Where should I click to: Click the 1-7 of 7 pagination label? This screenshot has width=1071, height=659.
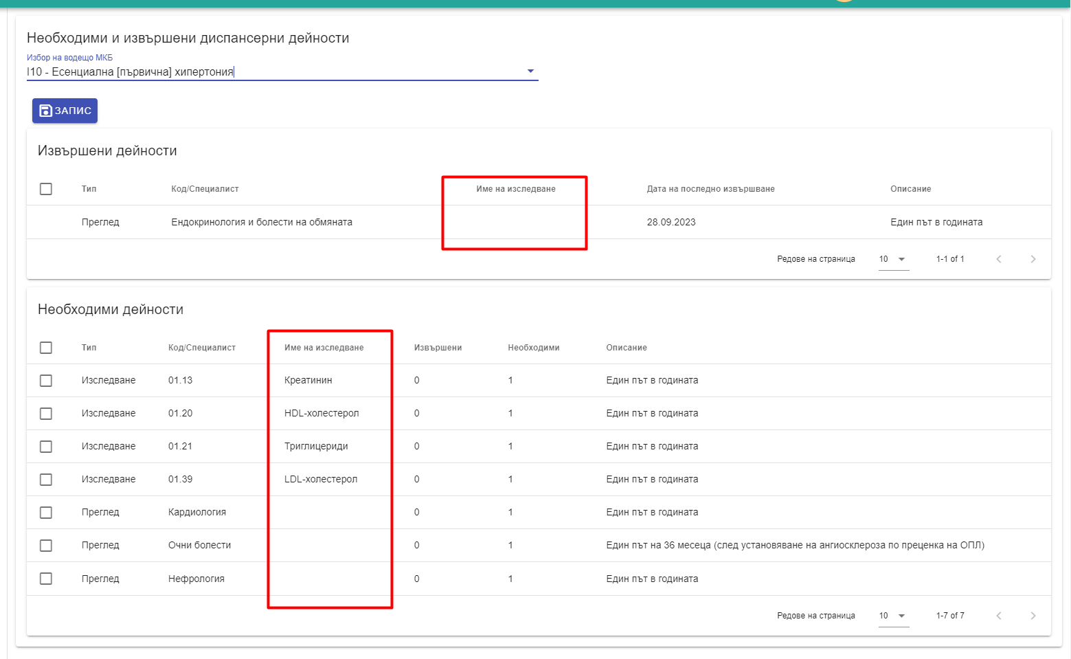point(950,616)
